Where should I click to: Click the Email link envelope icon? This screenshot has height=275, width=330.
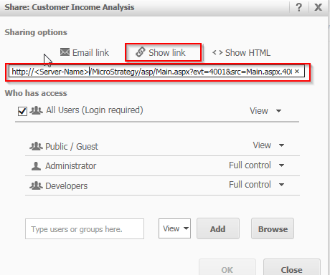[65, 52]
